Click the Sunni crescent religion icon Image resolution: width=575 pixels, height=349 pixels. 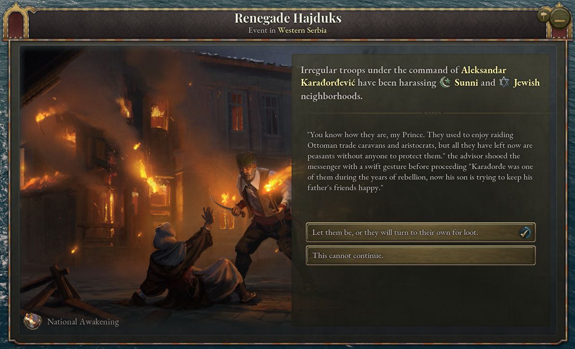pos(445,83)
